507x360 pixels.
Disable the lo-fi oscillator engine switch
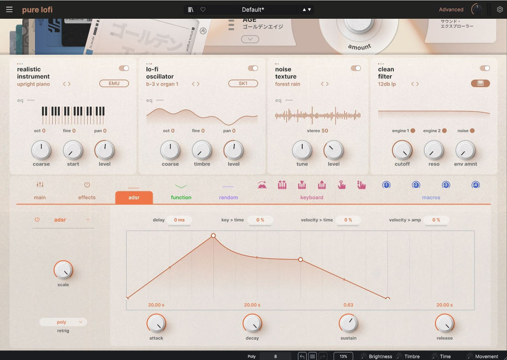(x=253, y=68)
